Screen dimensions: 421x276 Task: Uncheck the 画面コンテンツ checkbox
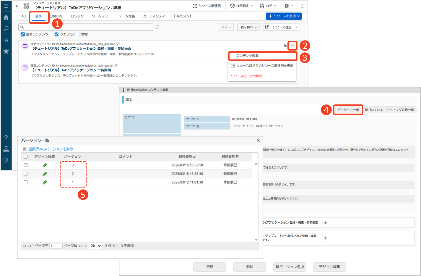click(x=23, y=34)
